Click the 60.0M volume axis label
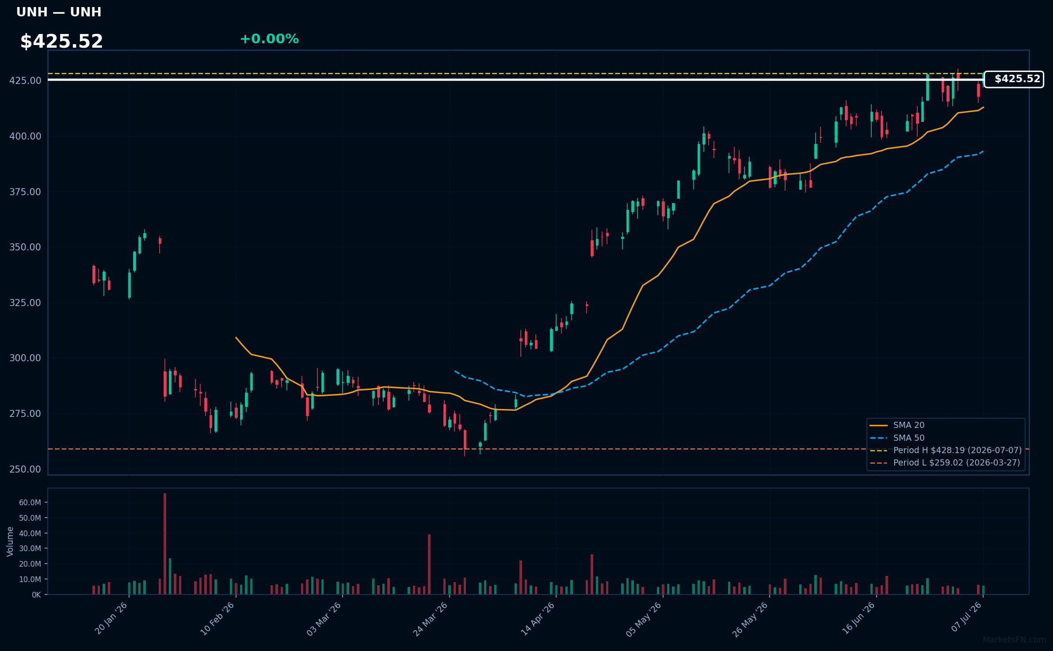This screenshot has height=651, width=1053. click(30, 503)
